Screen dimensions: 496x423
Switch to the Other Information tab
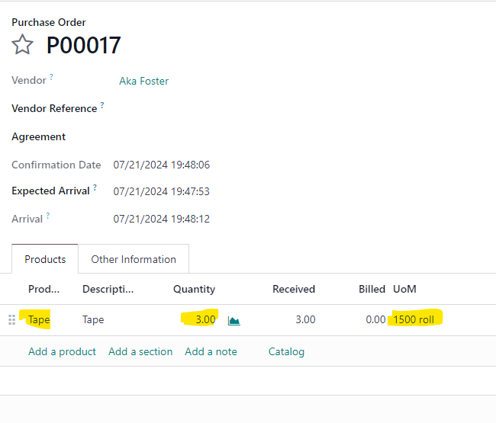(x=134, y=259)
